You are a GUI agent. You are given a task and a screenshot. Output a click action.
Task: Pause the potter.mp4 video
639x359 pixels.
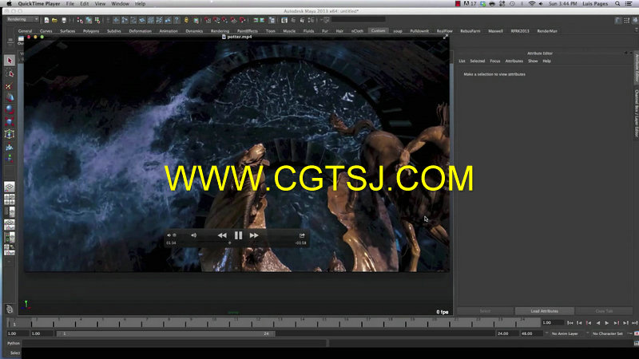[x=238, y=235]
